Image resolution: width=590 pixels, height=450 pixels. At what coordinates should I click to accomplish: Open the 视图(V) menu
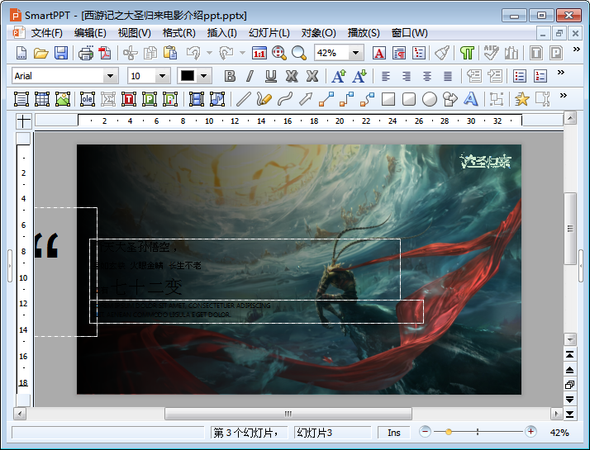click(x=134, y=33)
